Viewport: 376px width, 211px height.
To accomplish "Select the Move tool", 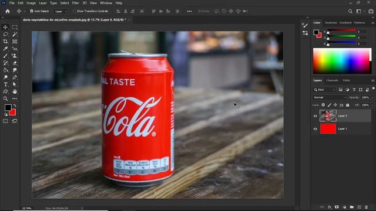I will tap(5, 28).
